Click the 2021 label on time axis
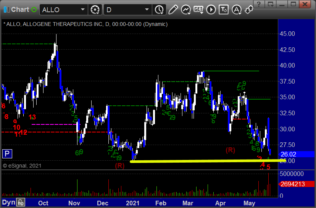The height and width of the screenshot is (208, 316). (x=132, y=203)
